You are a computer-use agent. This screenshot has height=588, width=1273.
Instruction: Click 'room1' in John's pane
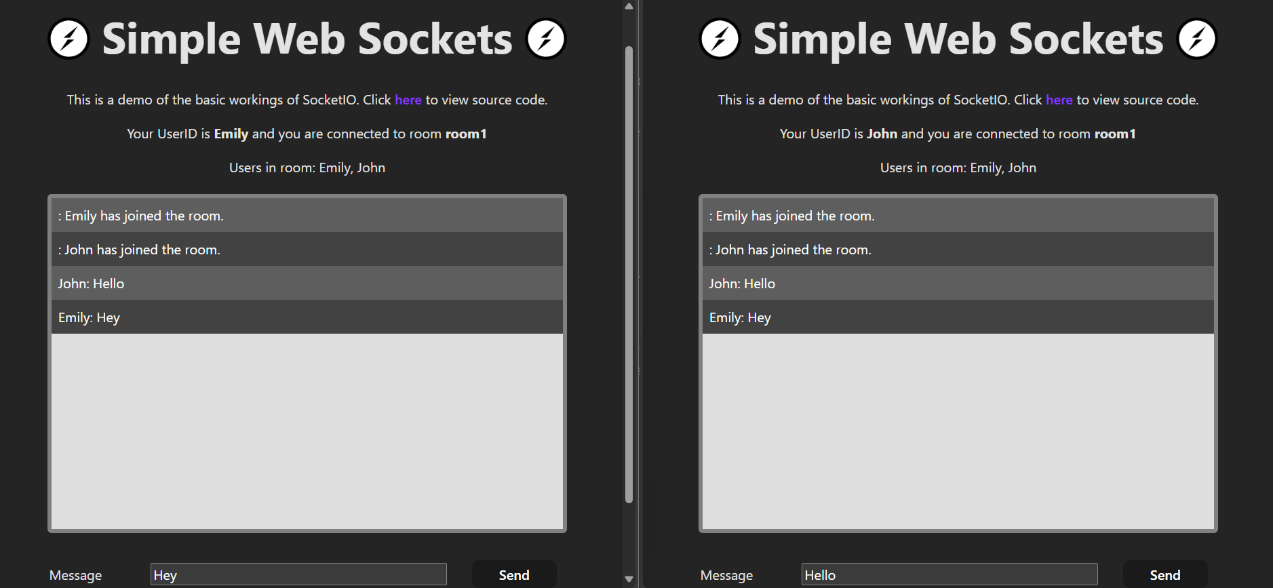coord(1115,134)
